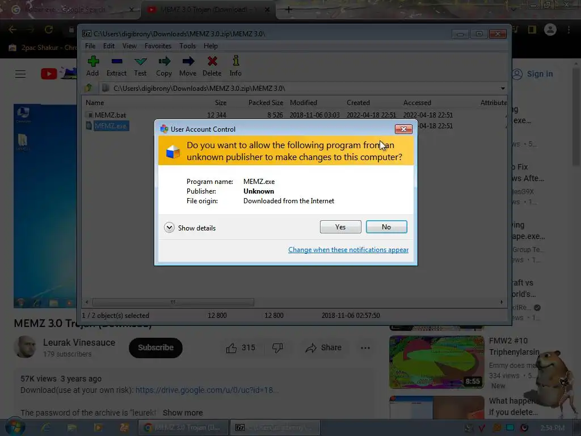Open the YouTube hamburger guide menu
Screen dimensions: 581x436
coord(20,74)
